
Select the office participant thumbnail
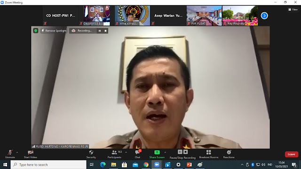coord(96,15)
